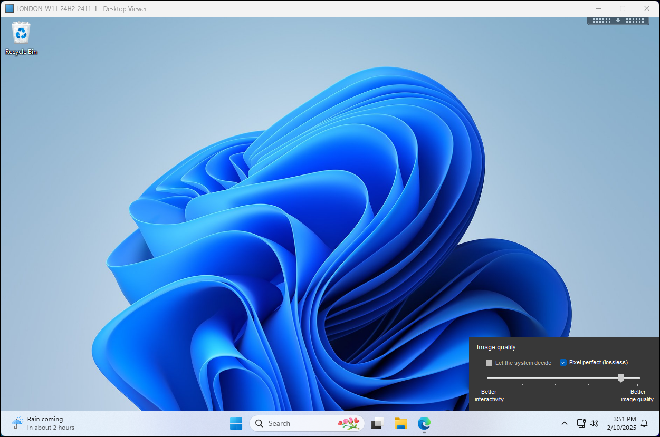Viewport: 660px width, 437px height.
Task: Open the Windows Start menu
Action: 236,423
